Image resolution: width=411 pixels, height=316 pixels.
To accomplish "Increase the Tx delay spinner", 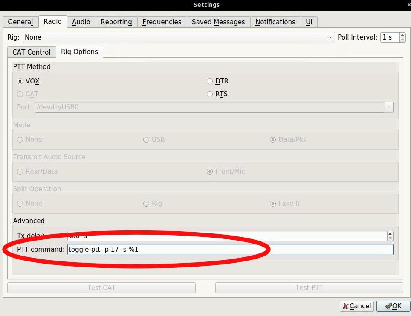I will 390,234.
